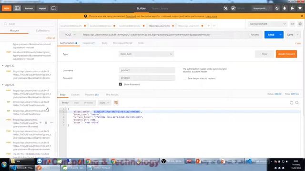Add a new request tab

209,26
